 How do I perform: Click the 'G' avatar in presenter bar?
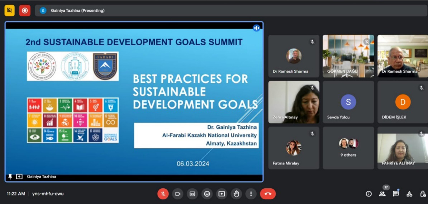pyautogui.click(x=43, y=11)
